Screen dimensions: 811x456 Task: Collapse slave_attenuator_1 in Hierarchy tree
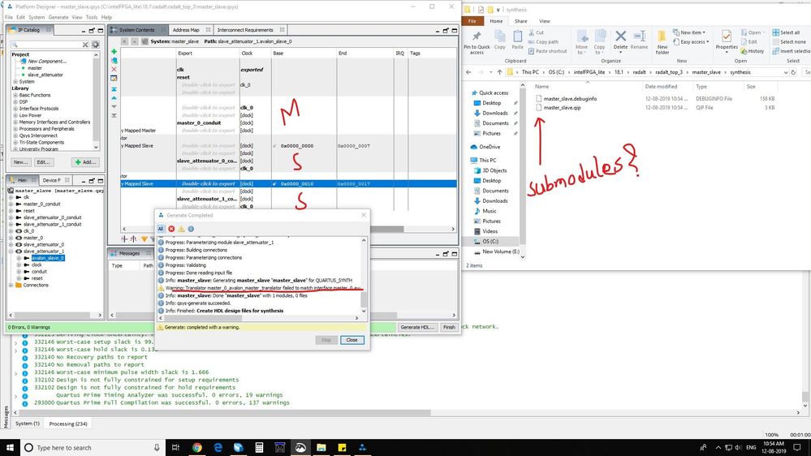click(x=11, y=252)
